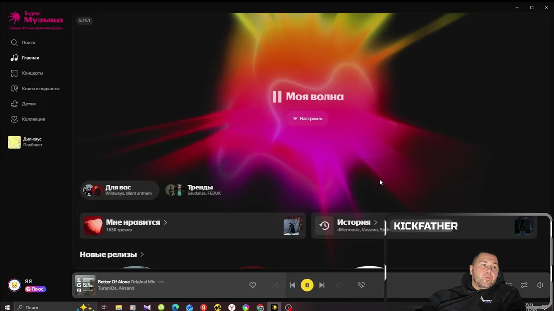
Task: Open Microsoft Edge from the taskbar
Action: point(175,308)
